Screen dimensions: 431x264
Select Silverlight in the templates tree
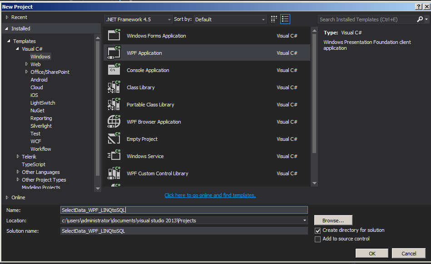[41, 126]
